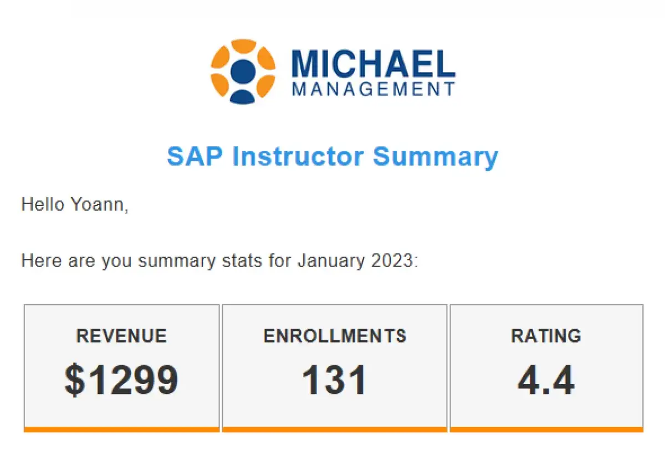Screen dimensions: 665x455
Task: Open the Enrollments stat card
Action: pyautogui.click(x=335, y=368)
